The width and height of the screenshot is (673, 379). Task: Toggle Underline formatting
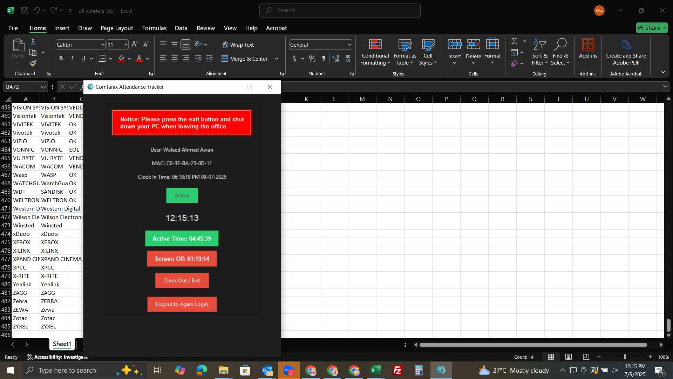(83, 59)
